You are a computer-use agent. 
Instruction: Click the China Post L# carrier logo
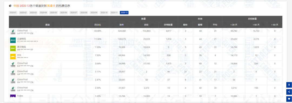coord(13,32)
